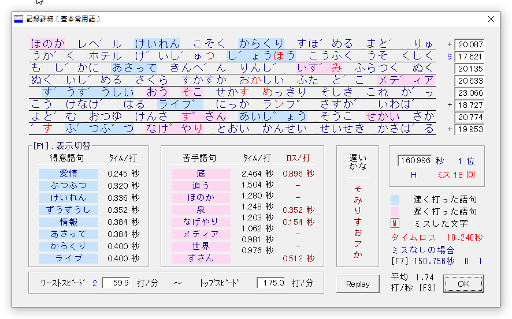
Task: Click the pink word せかい in typed text
Action: pos(383,116)
